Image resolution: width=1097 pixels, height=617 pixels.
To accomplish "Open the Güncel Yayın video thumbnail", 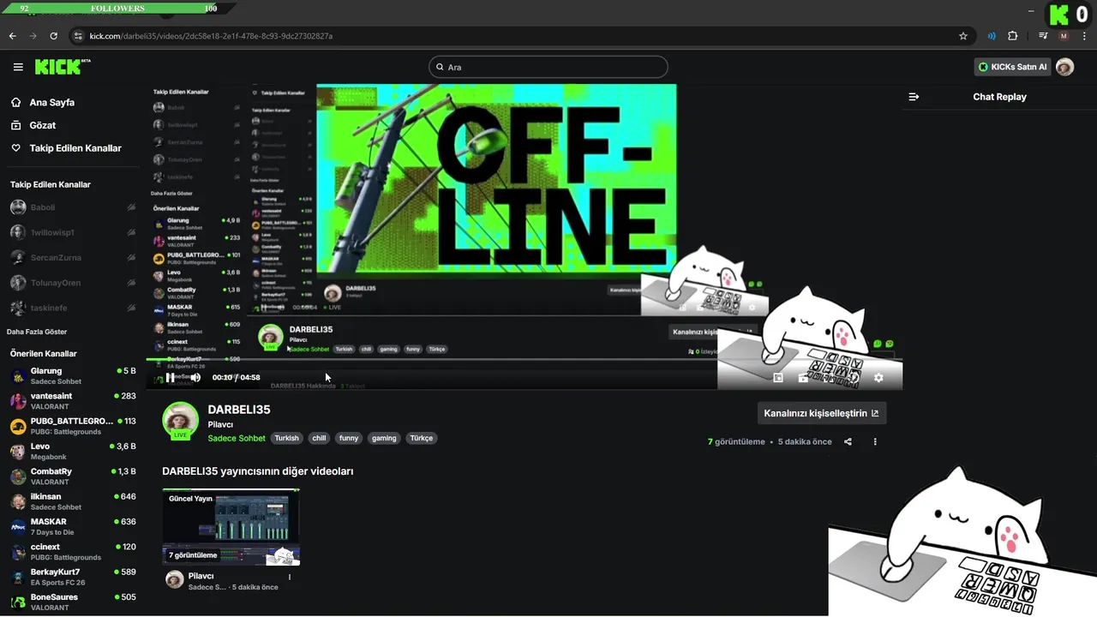I will 231,527.
